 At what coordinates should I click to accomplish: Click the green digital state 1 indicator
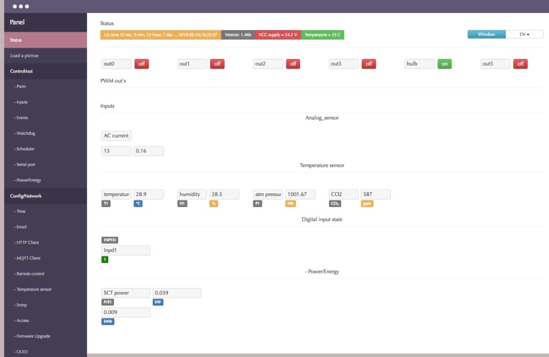(105, 259)
